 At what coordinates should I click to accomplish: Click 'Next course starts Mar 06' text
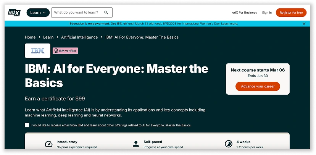[x=258, y=70]
